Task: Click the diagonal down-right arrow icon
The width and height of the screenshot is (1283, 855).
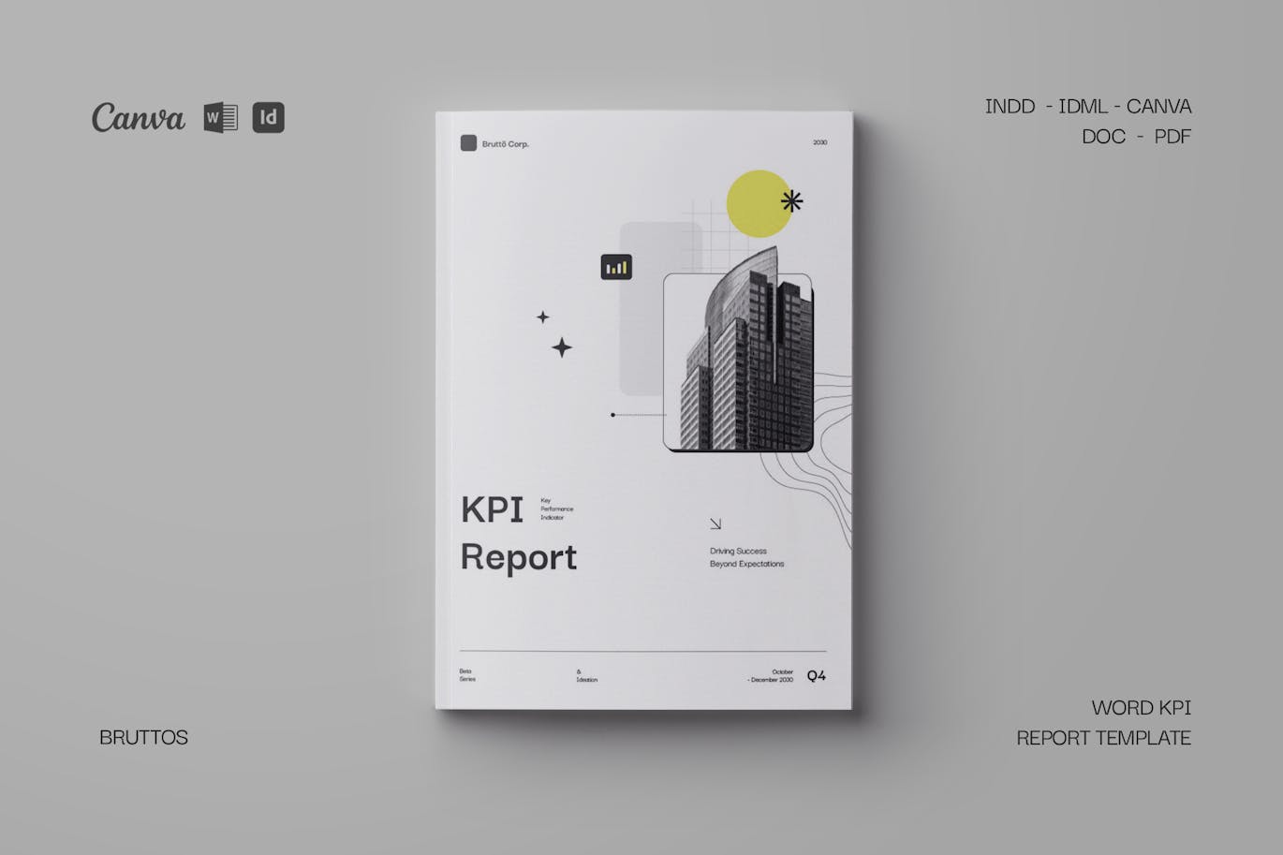Action: click(715, 524)
